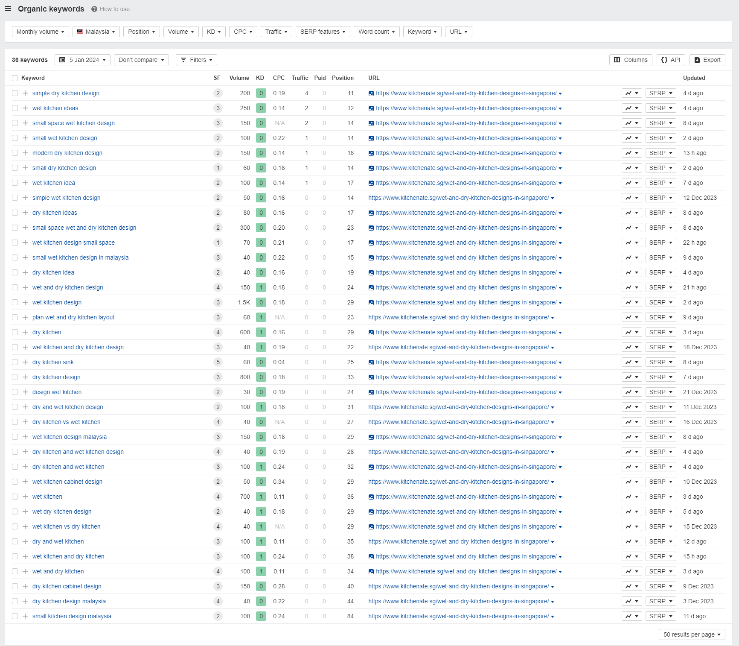This screenshot has height=646, width=739.
Task: Select checkbox for 'simple dry kitchen design'
Action: [15, 93]
